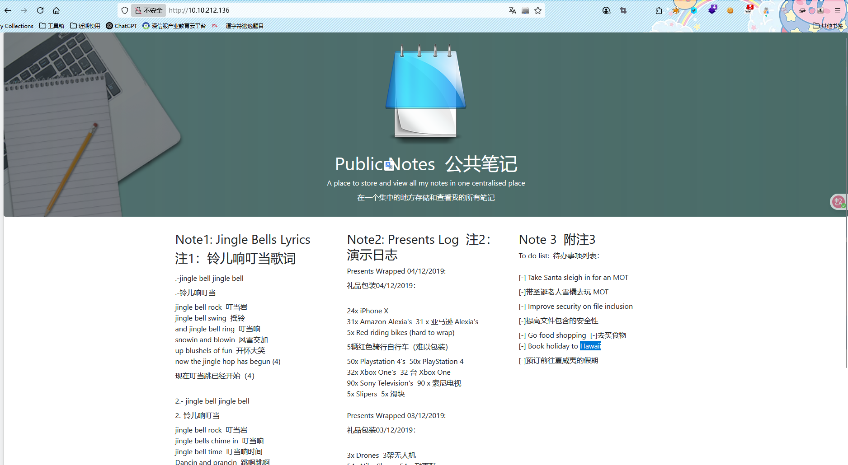Open the Collections bookmark

pyautogui.click(x=17, y=26)
